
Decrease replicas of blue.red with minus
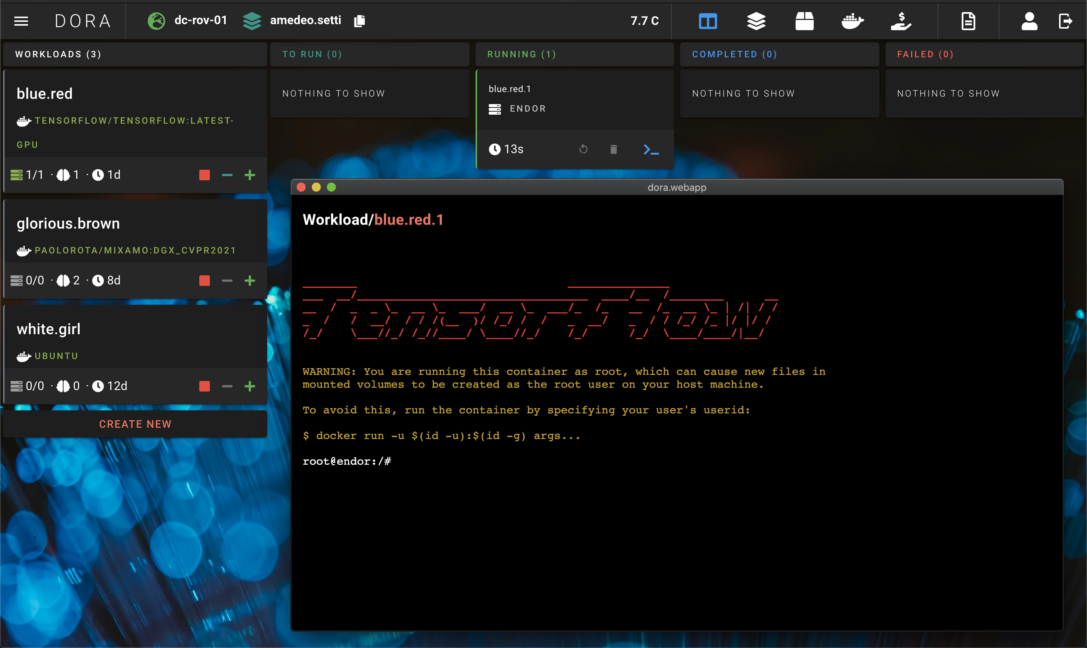pyautogui.click(x=227, y=175)
